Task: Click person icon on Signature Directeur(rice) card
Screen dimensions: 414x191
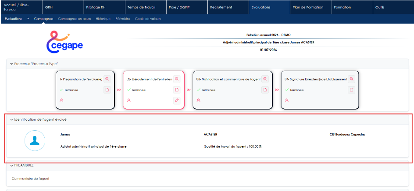Action: click(287, 100)
